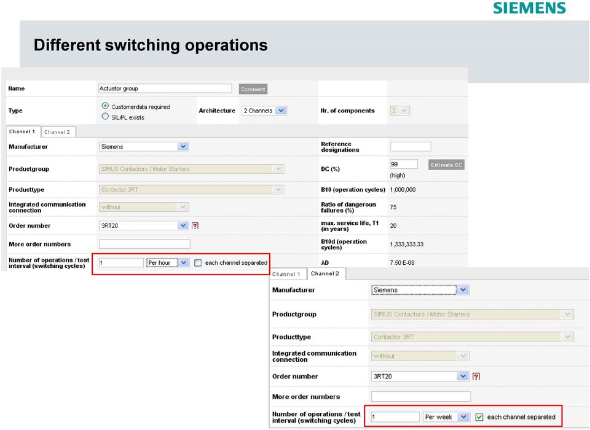Click the DC (%) field showing 99
590x430 pixels.
[404, 165]
